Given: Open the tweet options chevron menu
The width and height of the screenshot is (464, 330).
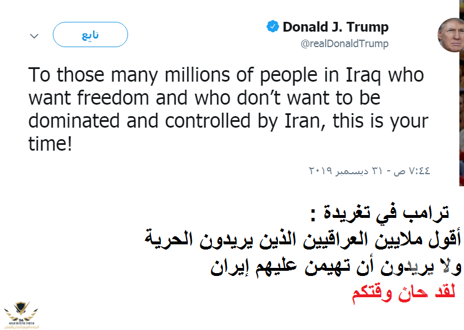Looking at the screenshot, I should pos(34,36).
